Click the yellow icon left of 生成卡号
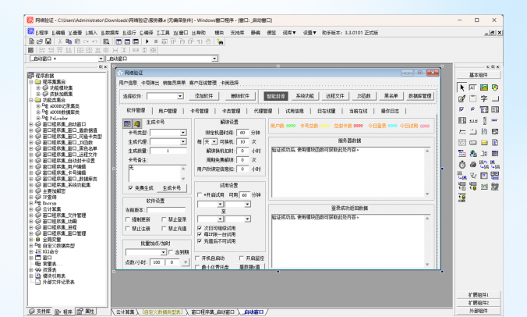The image size is (527, 317). (x=136, y=123)
